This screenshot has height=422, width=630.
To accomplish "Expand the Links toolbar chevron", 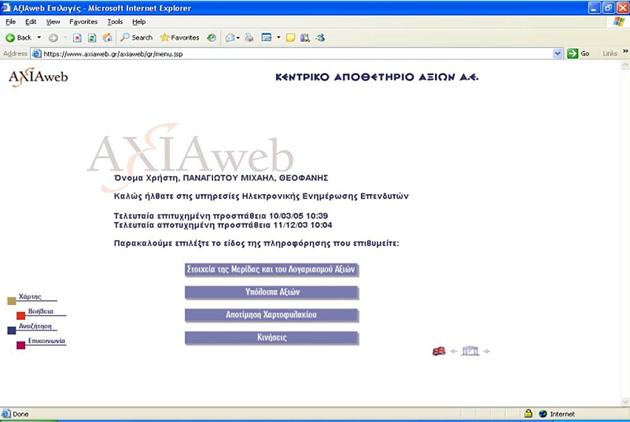I will point(625,51).
